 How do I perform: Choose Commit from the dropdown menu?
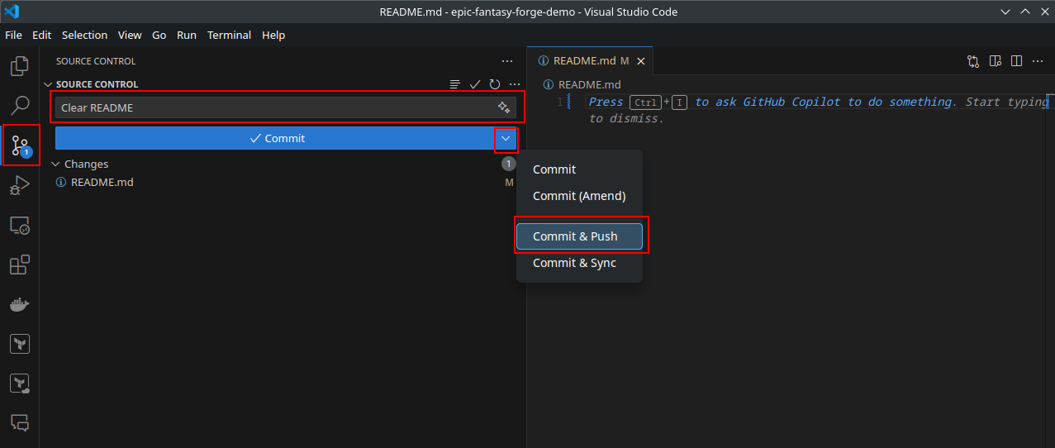tap(579, 169)
